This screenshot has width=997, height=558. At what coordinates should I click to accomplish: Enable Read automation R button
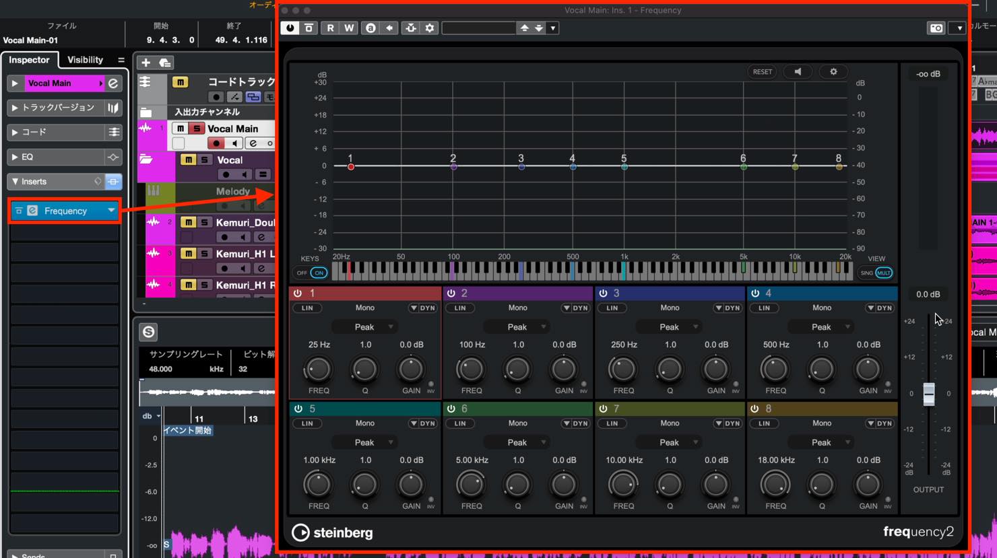[x=330, y=28]
